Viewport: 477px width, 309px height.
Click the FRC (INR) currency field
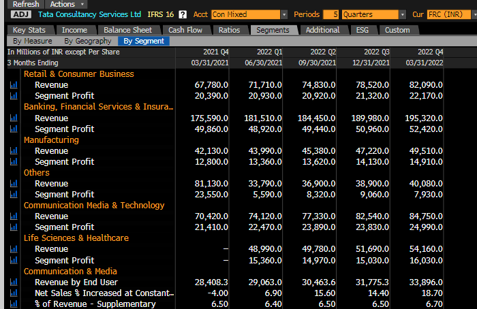[x=448, y=14]
